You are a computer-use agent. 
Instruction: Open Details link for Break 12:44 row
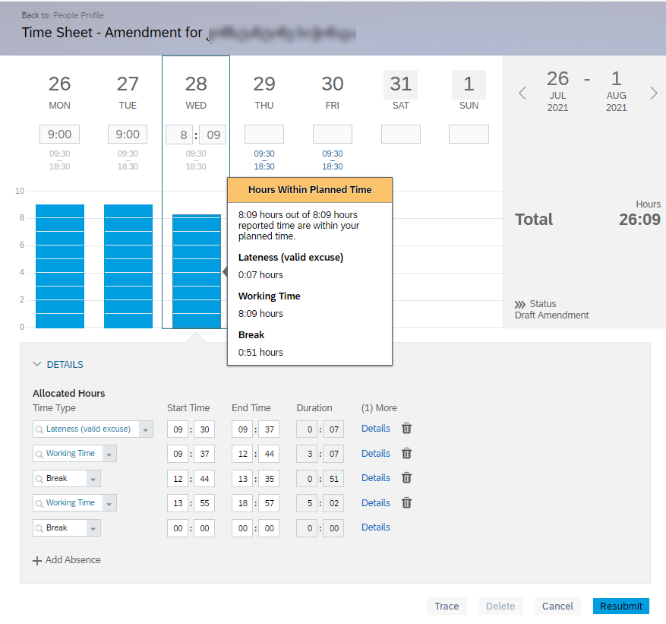(x=375, y=478)
